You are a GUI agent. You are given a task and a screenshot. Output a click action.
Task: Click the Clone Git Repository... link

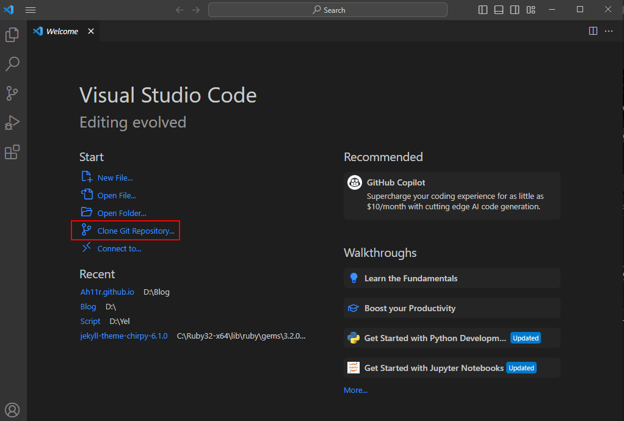(x=136, y=231)
